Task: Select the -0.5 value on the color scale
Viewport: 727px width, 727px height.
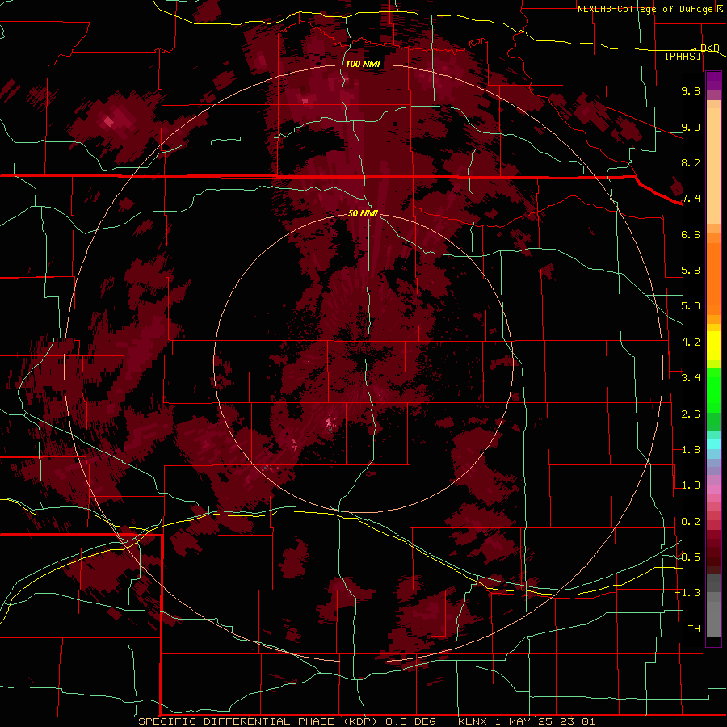Action: pyautogui.click(x=688, y=557)
